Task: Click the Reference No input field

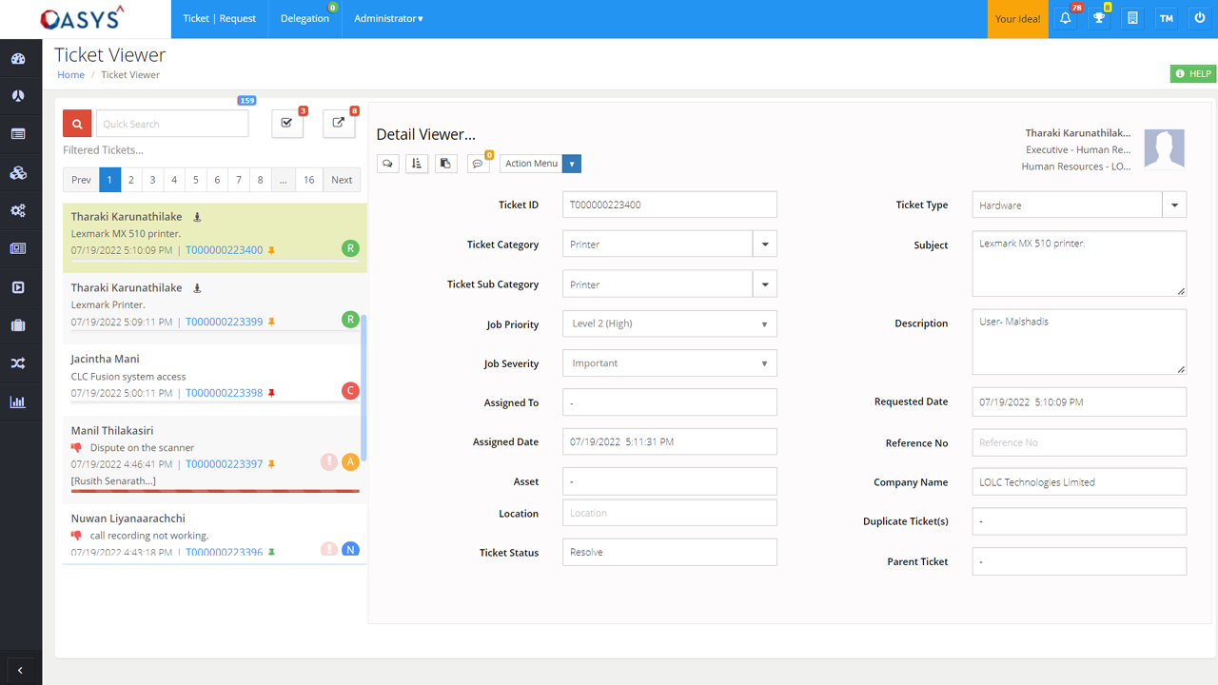Action: pos(1079,442)
